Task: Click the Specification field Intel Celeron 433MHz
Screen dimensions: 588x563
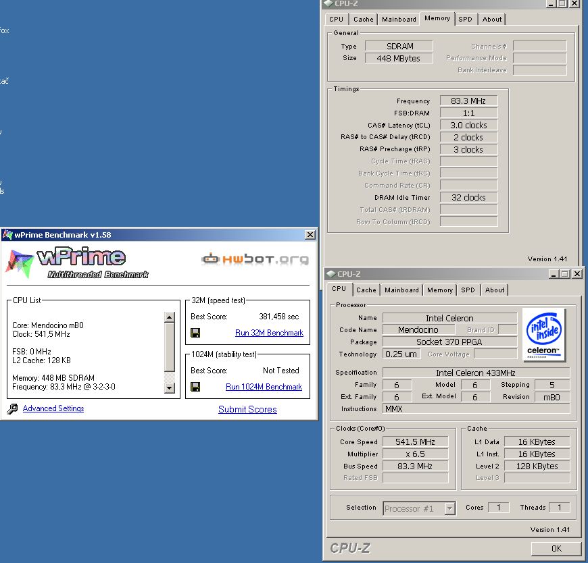Action: 476,373
